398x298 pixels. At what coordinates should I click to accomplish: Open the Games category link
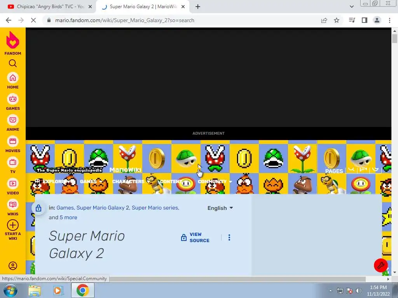(x=65, y=208)
